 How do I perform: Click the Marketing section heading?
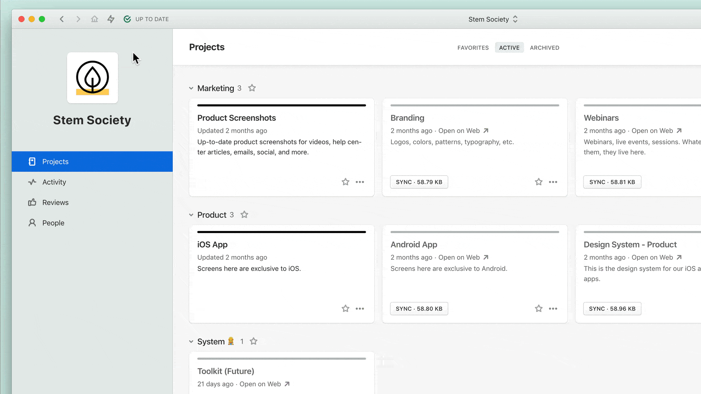216,88
